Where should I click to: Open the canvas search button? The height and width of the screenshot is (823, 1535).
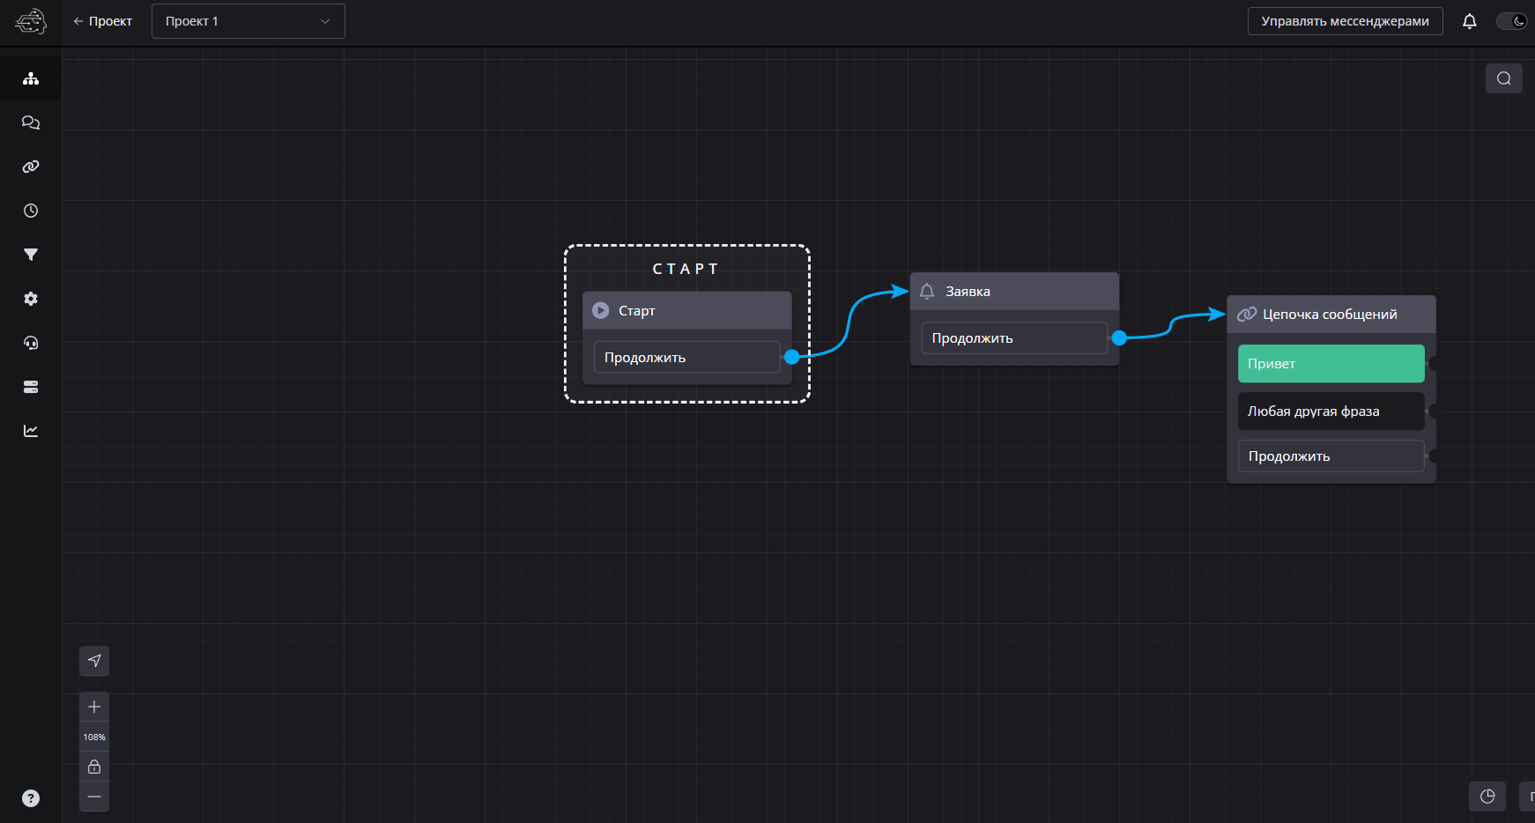click(1503, 78)
